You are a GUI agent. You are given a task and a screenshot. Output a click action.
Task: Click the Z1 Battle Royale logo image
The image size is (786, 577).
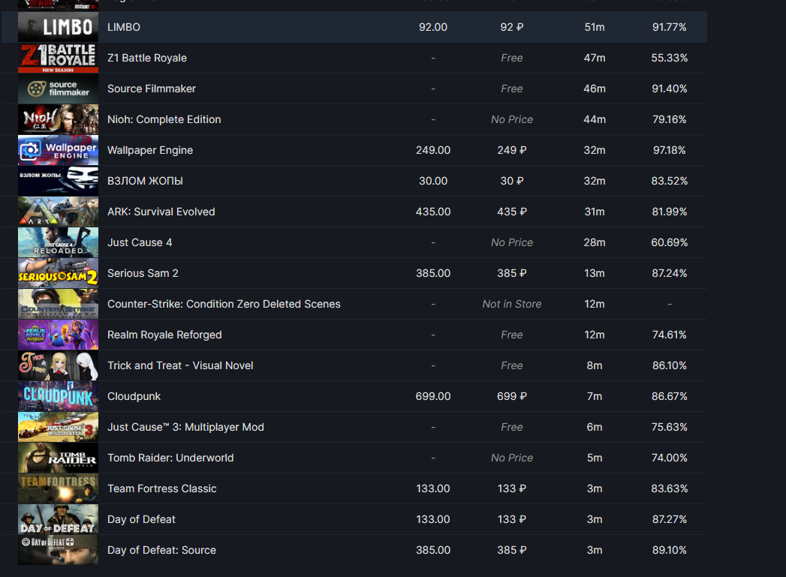(x=58, y=58)
